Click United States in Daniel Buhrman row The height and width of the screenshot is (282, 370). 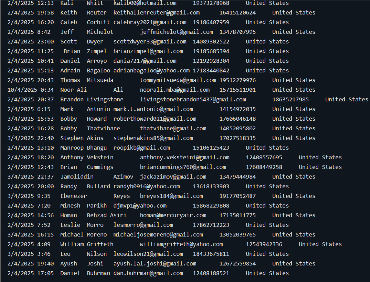[267, 273]
